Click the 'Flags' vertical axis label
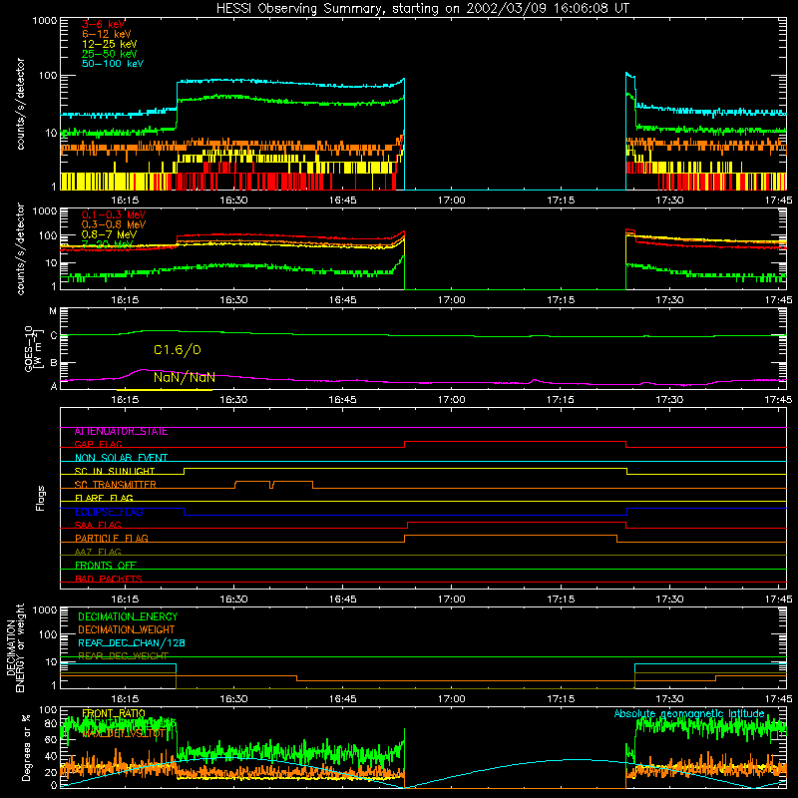The width and height of the screenshot is (798, 798). tap(41, 498)
